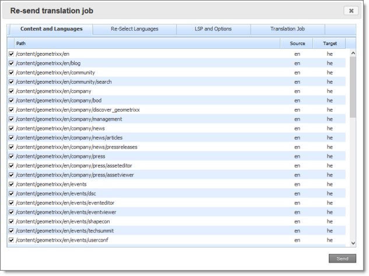Select path /content/geometrixx/en/events/techsummit
Viewport: 369px width, 276px height.
(x=65, y=231)
